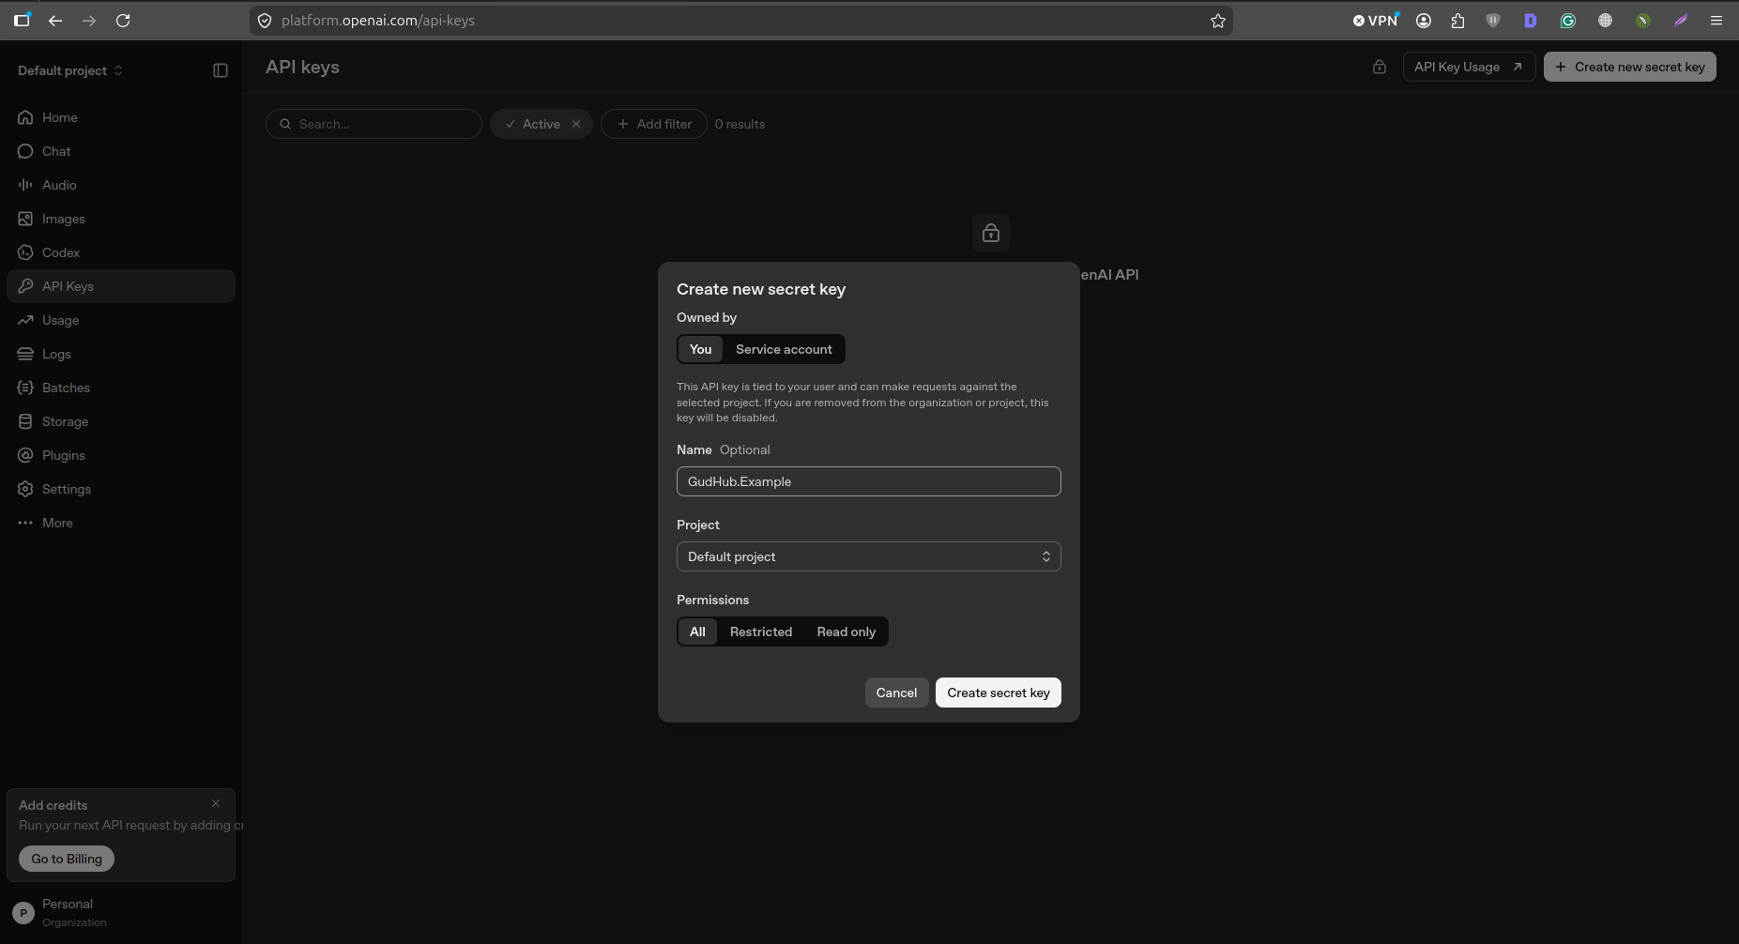Go to Storage via its database icon

click(25, 421)
